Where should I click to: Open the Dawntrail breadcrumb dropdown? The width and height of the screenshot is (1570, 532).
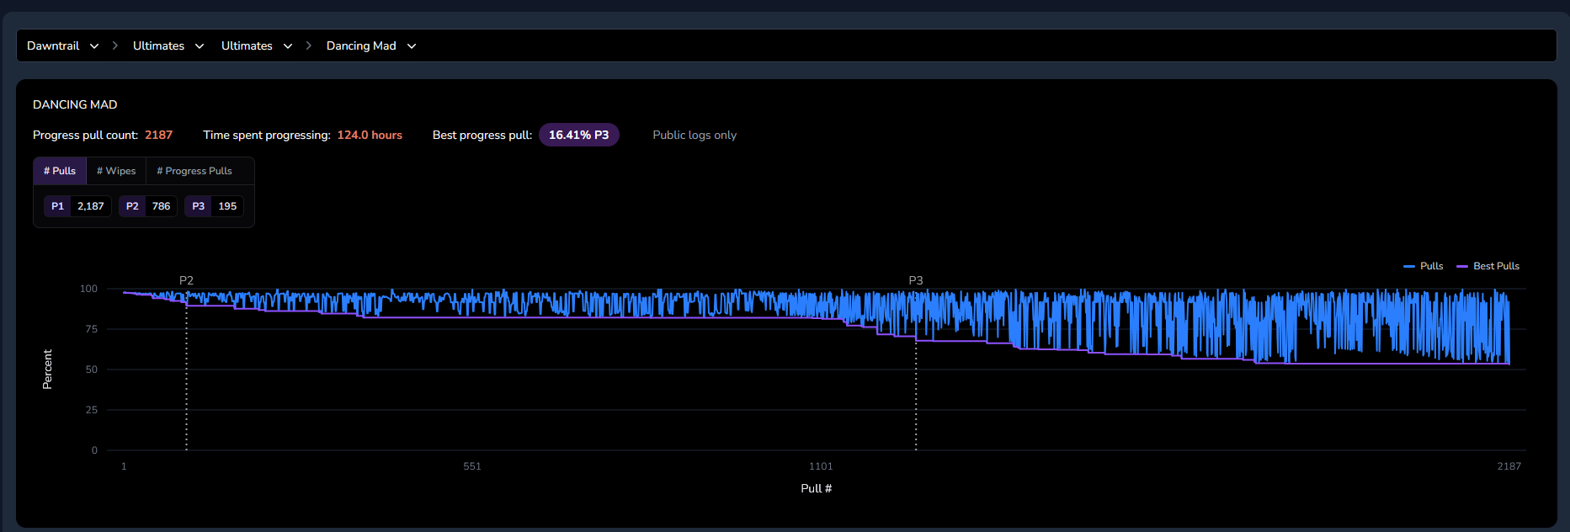pyautogui.click(x=63, y=45)
